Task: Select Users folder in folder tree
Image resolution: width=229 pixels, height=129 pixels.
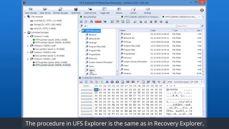Action: 91,66
